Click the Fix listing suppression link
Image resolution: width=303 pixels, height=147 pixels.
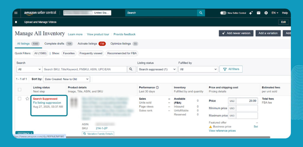coord(47,103)
